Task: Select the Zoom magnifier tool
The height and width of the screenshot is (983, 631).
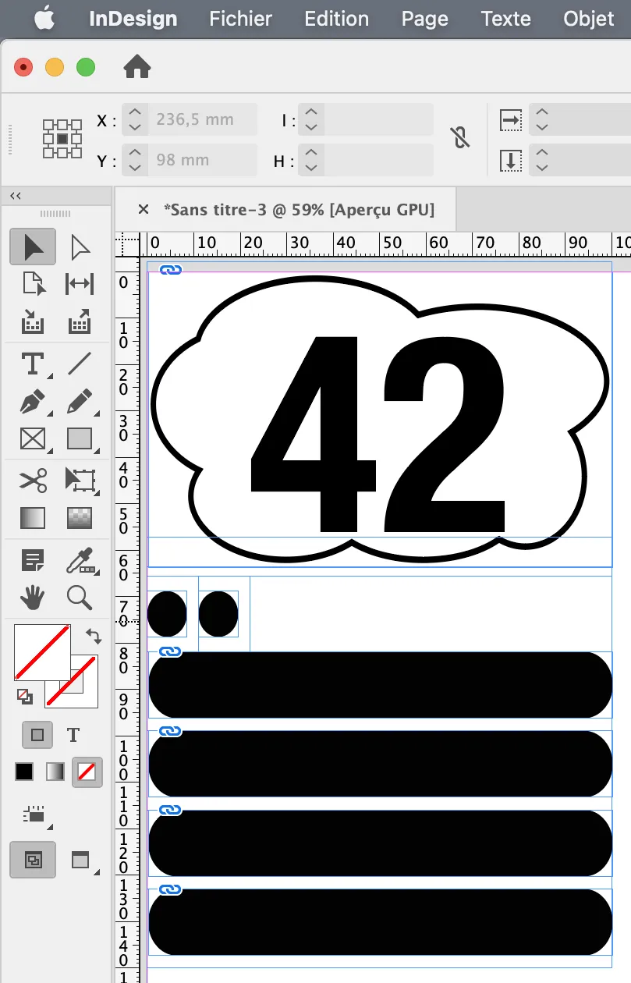Action: coord(80,598)
